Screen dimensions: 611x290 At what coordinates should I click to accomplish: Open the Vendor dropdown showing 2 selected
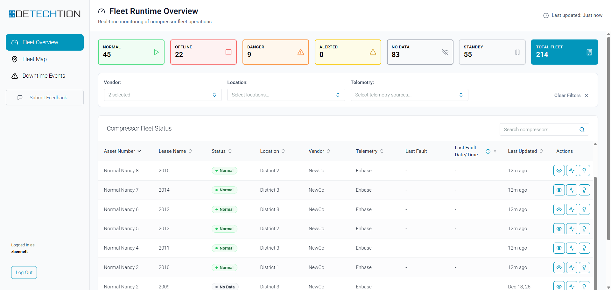(x=163, y=95)
